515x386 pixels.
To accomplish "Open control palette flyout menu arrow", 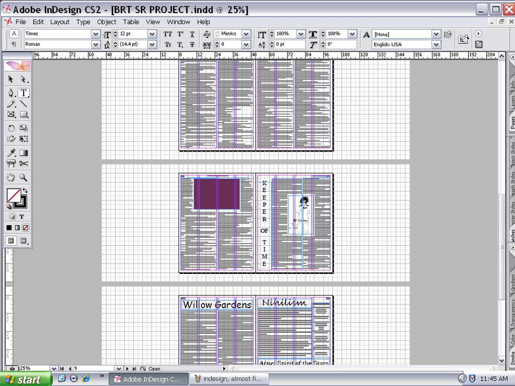I will [478, 34].
